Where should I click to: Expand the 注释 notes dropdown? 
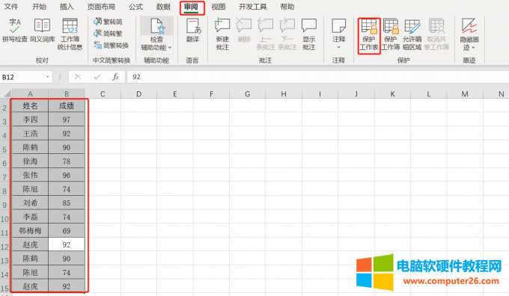click(x=338, y=34)
